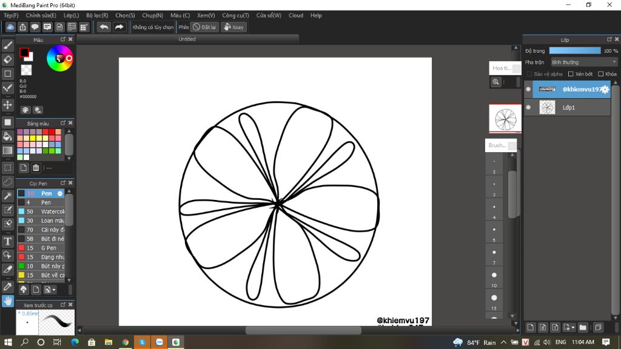The height and width of the screenshot is (349, 621).
Task: Undock the Màu color panel
Action: [63, 39]
